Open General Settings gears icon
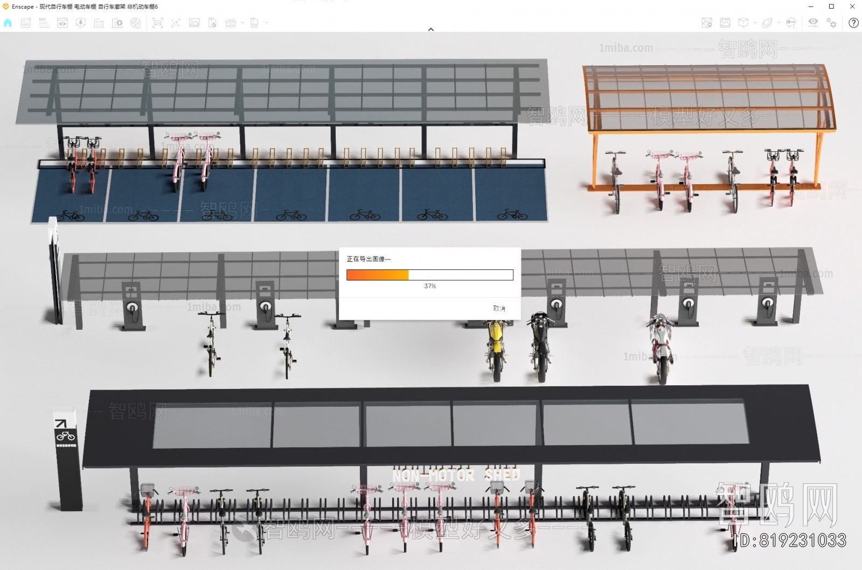The height and width of the screenshot is (570, 862). 832,23
